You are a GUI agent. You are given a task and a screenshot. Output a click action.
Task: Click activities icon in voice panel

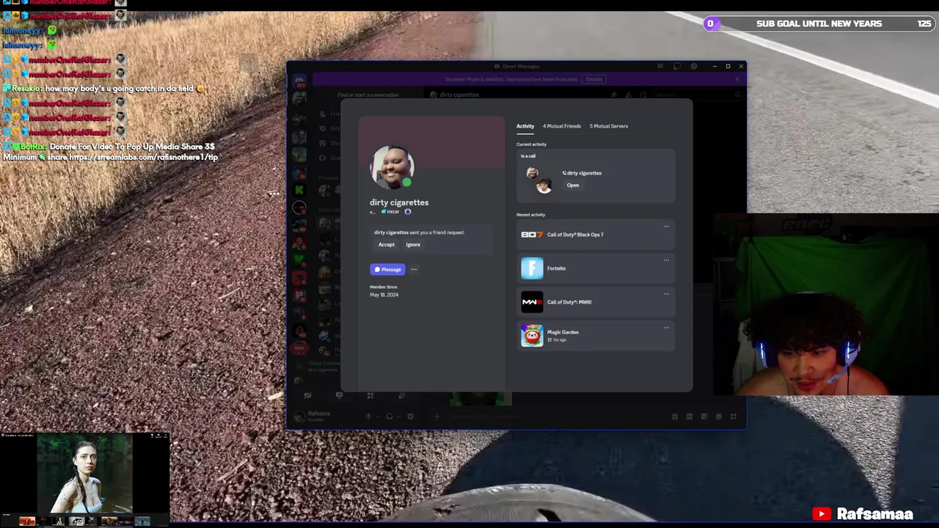370,395
